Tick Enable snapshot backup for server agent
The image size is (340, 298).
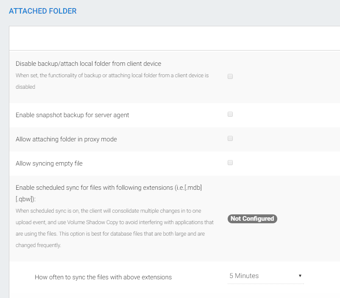click(230, 114)
